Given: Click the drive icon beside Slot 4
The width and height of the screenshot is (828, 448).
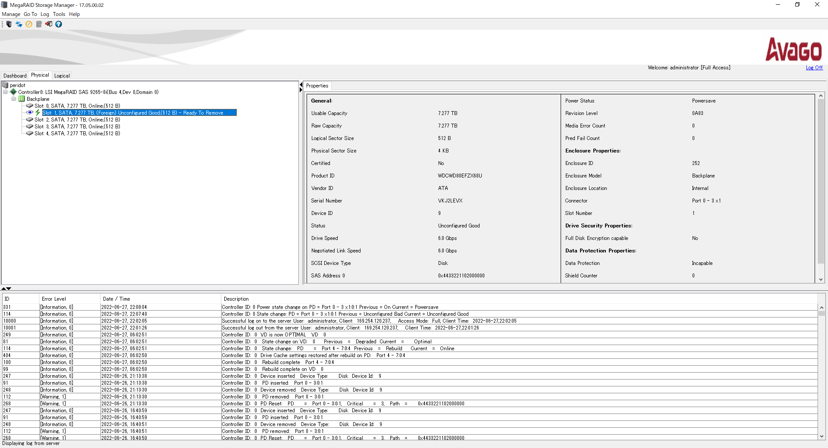Looking at the screenshot, I should tap(30, 133).
